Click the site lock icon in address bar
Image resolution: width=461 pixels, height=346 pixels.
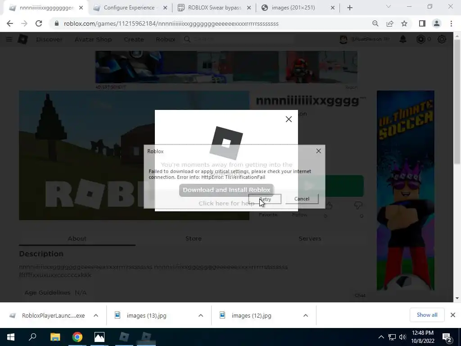[57, 23]
